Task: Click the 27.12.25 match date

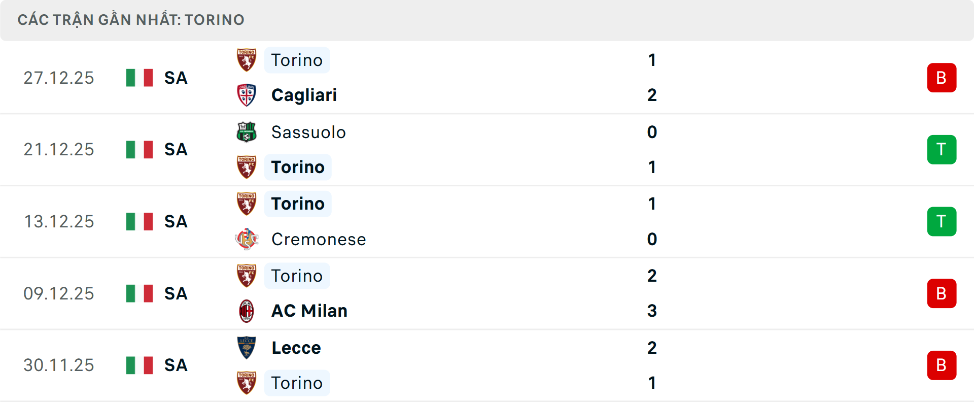Action: [59, 78]
